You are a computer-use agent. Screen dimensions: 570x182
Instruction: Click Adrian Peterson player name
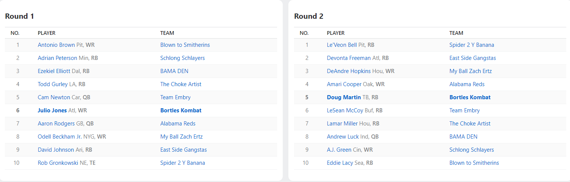coord(57,58)
